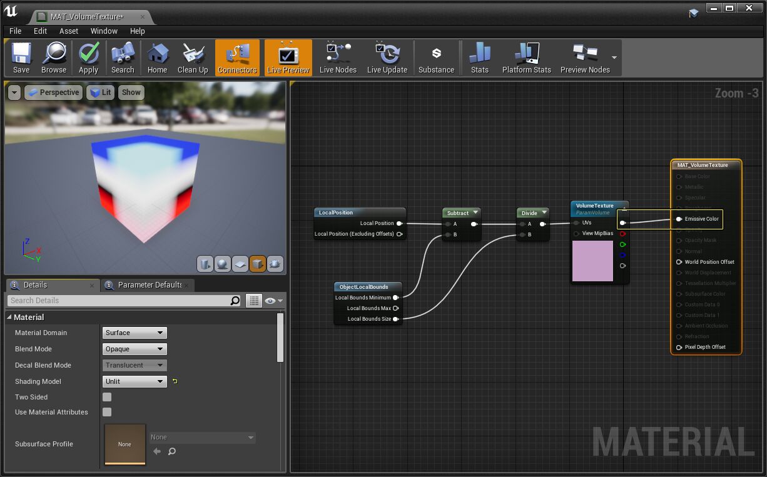Click the Lit view mode button
Viewport: 767px width, 477px height.
tap(100, 93)
